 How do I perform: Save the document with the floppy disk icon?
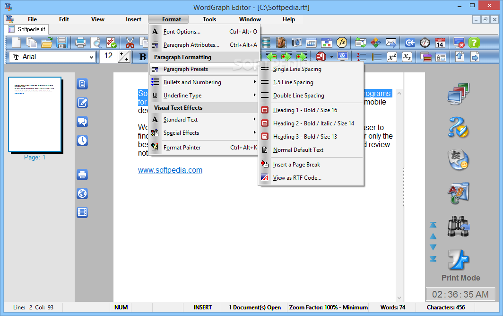pyautogui.click(x=61, y=43)
